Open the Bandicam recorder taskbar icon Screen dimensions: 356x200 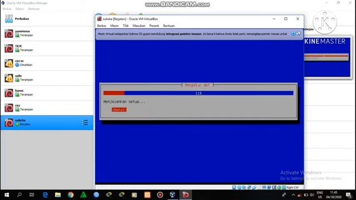(x=160, y=195)
